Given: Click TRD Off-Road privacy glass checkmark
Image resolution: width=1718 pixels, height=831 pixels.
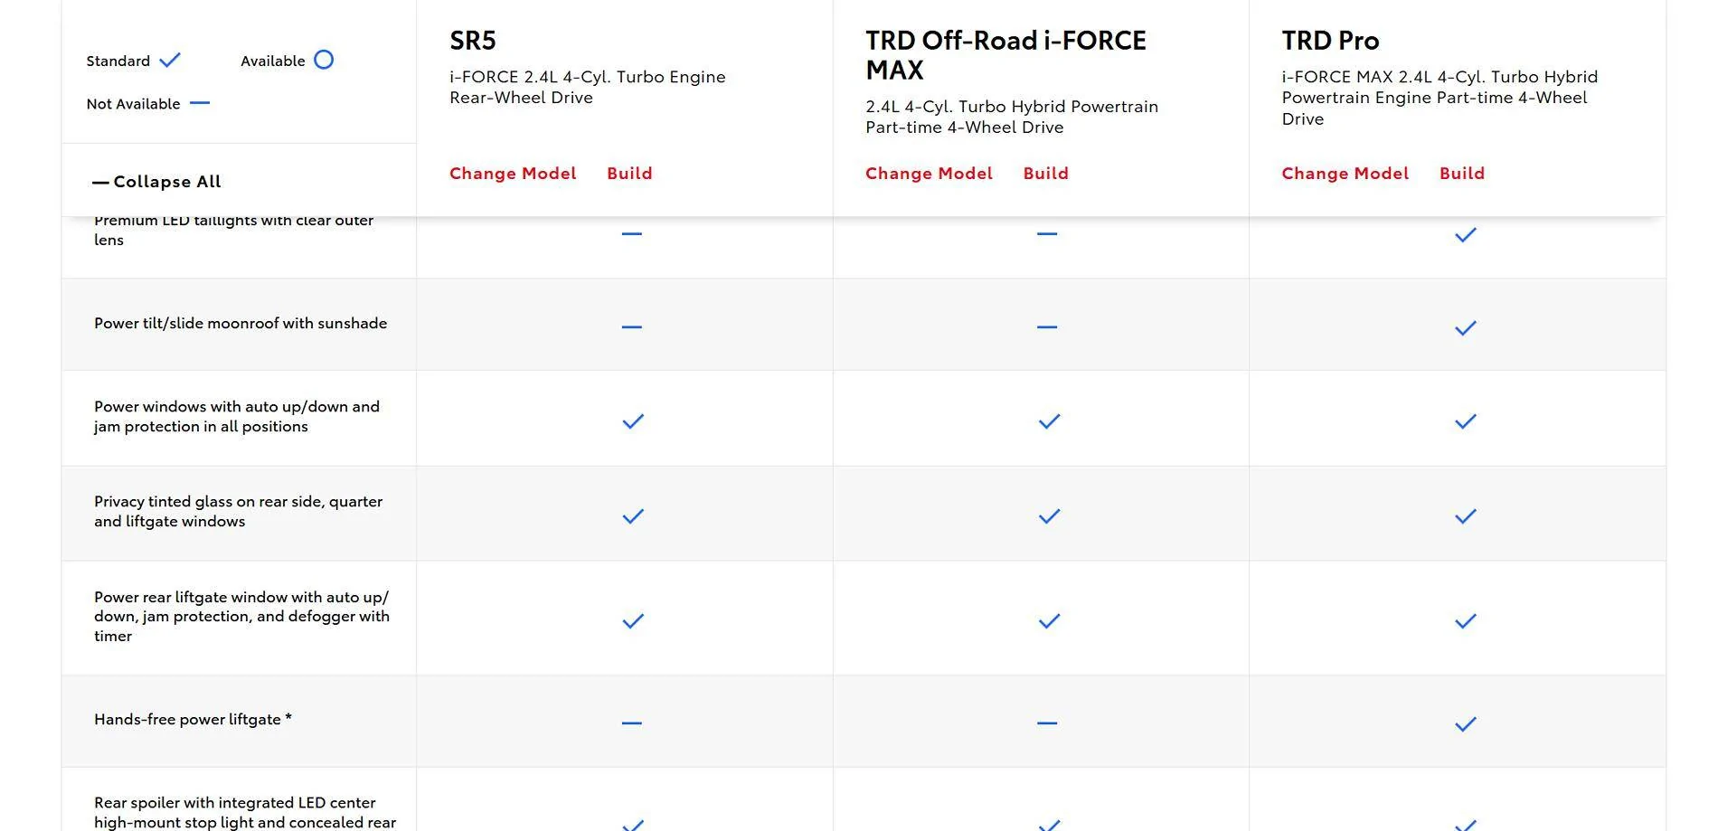Looking at the screenshot, I should click(x=1049, y=517).
